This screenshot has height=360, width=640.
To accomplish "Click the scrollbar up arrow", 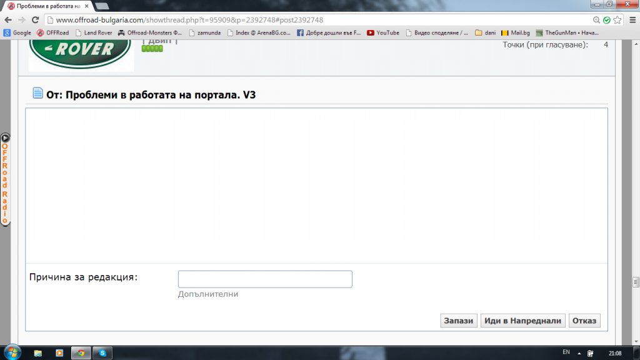I will pyautogui.click(x=636, y=43).
